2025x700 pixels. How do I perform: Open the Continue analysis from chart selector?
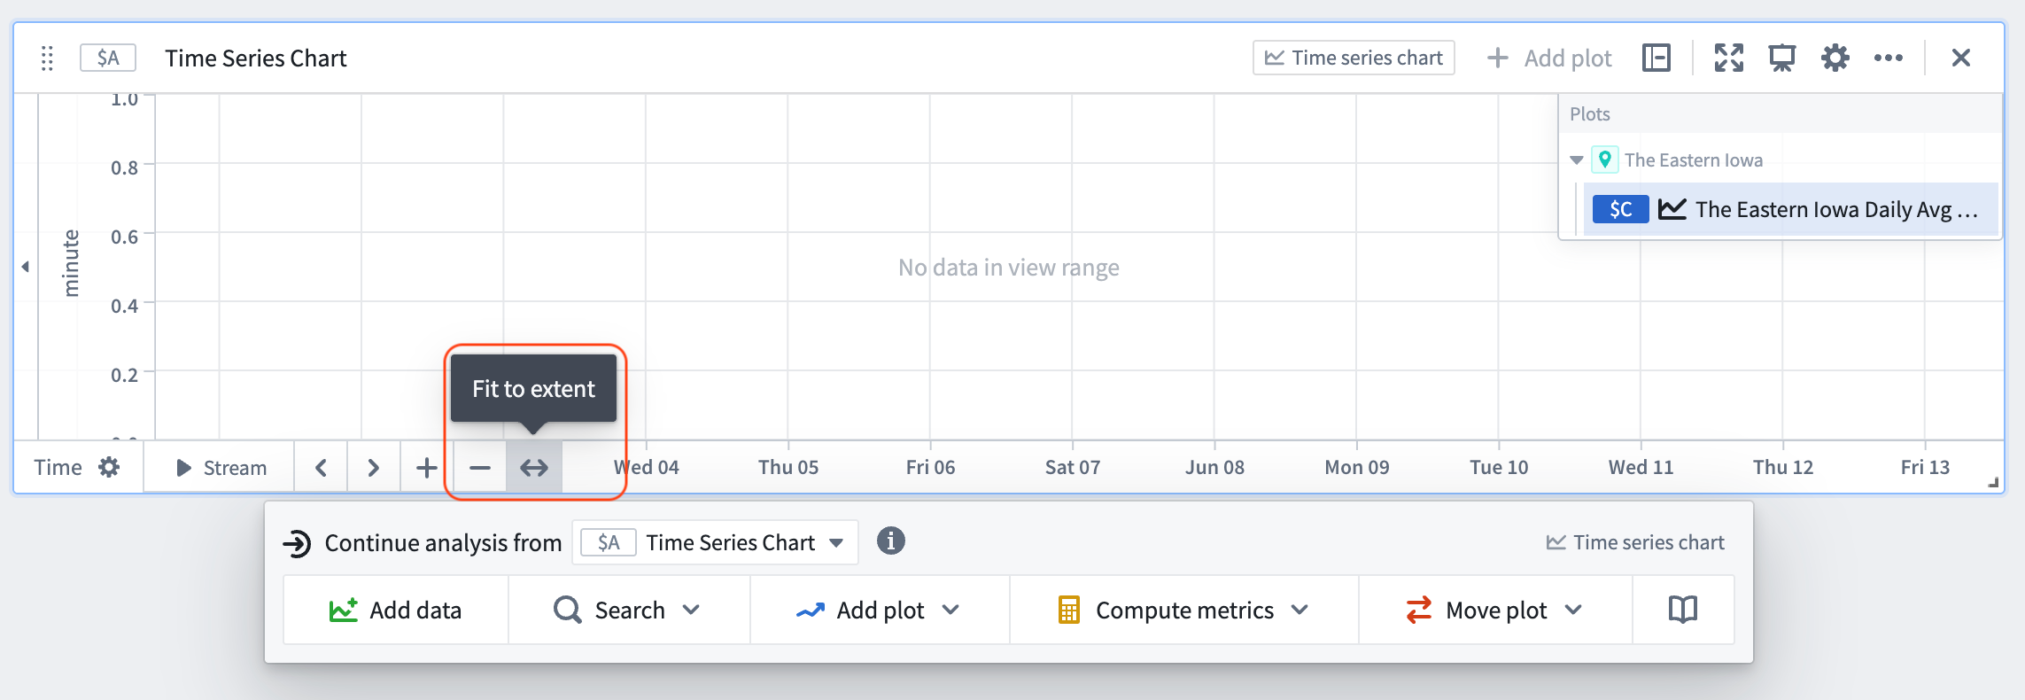click(x=714, y=541)
